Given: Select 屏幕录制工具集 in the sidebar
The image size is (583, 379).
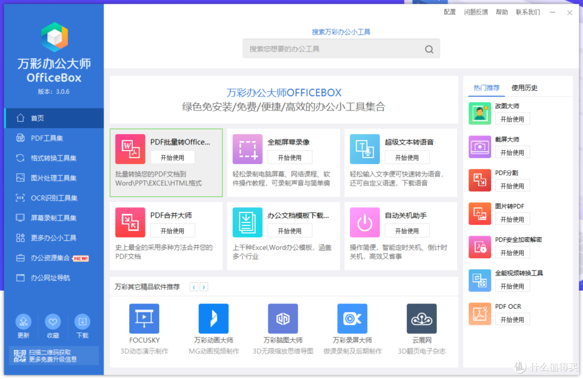Looking at the screenshot, I should [54, 218].
